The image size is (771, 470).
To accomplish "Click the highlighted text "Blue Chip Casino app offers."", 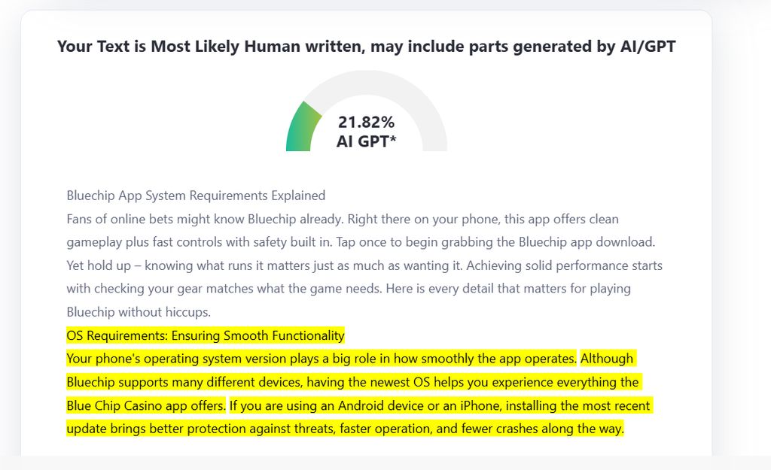I will point(146,405).
